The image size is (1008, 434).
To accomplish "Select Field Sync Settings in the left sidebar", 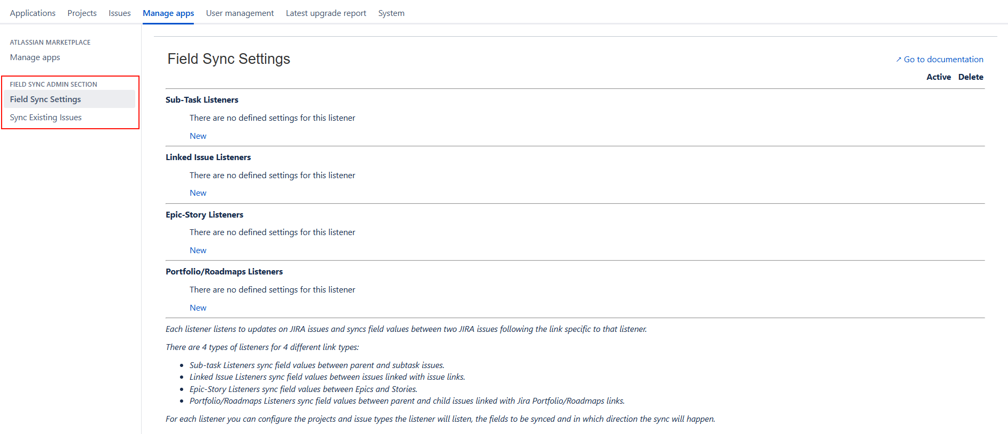I will (46, 99).
